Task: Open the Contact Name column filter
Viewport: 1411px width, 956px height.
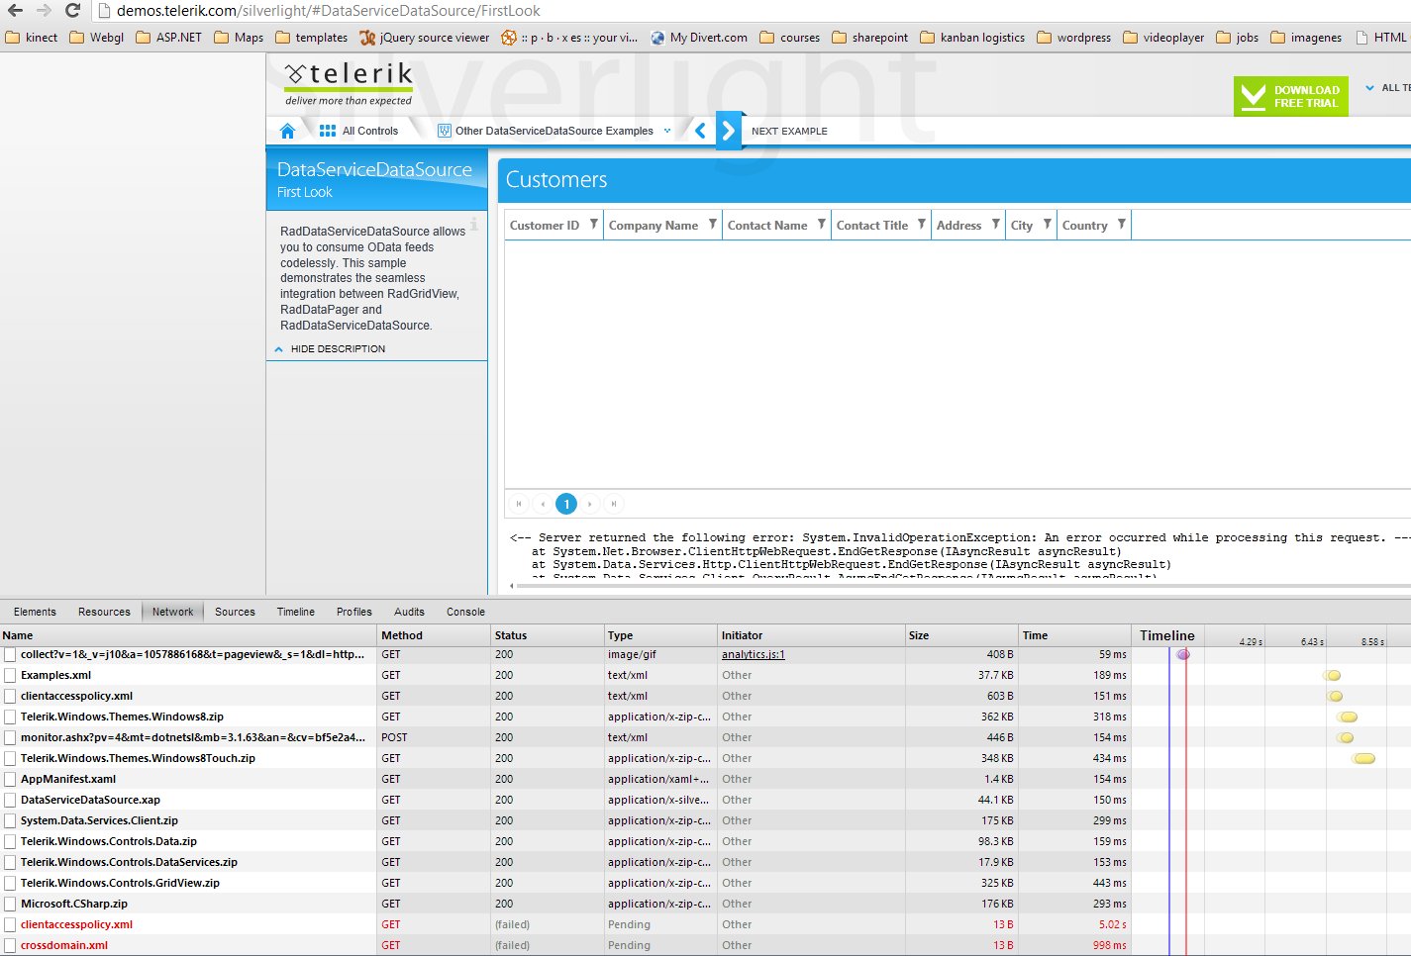Action: pyautogui.click(x=822, y=225)
